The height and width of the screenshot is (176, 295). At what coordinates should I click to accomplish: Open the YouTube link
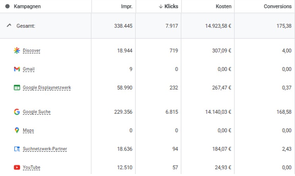click(31, 167)
